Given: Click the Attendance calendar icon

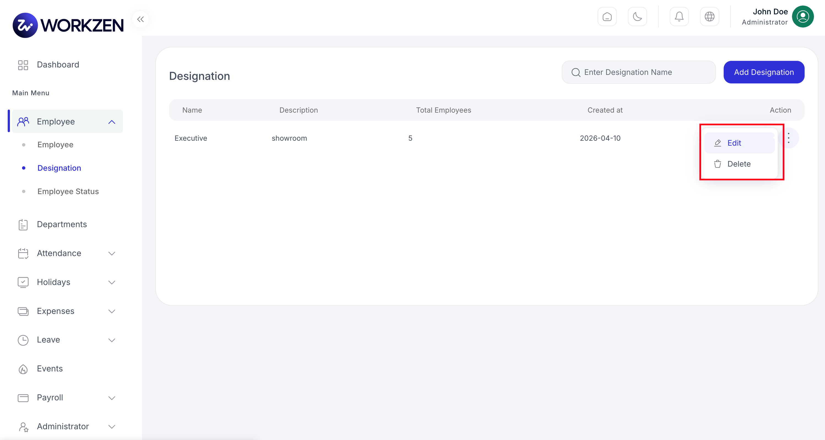Looking at the screenshot, I should coord(23,254).
